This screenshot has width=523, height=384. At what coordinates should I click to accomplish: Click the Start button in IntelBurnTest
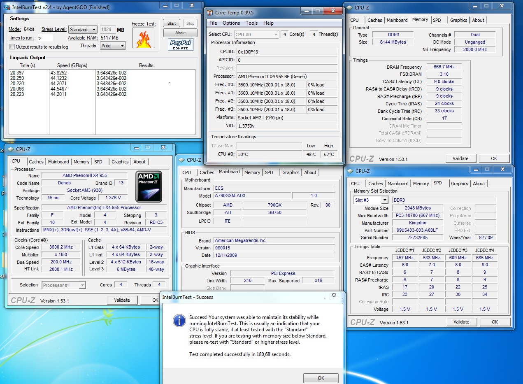click(172, 23)
